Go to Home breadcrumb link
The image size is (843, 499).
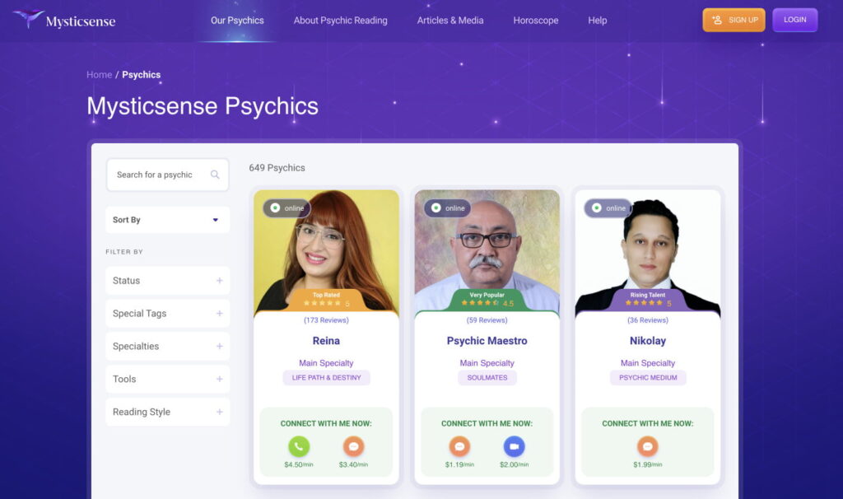pos(100,75)
